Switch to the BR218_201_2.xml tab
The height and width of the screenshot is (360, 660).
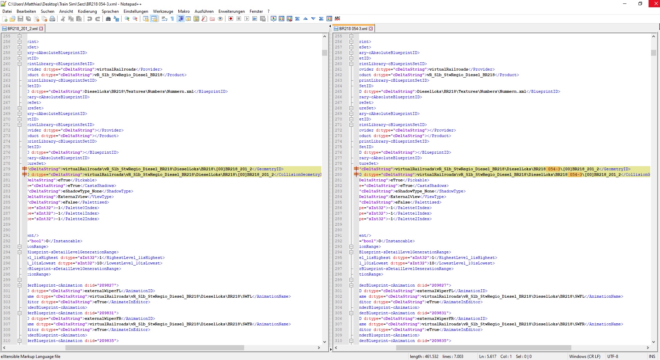point(22,29)
